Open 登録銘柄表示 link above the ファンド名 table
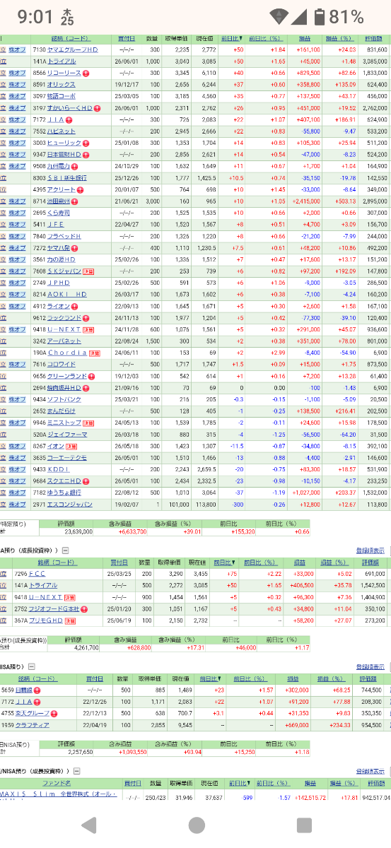 tap(370, 772)
